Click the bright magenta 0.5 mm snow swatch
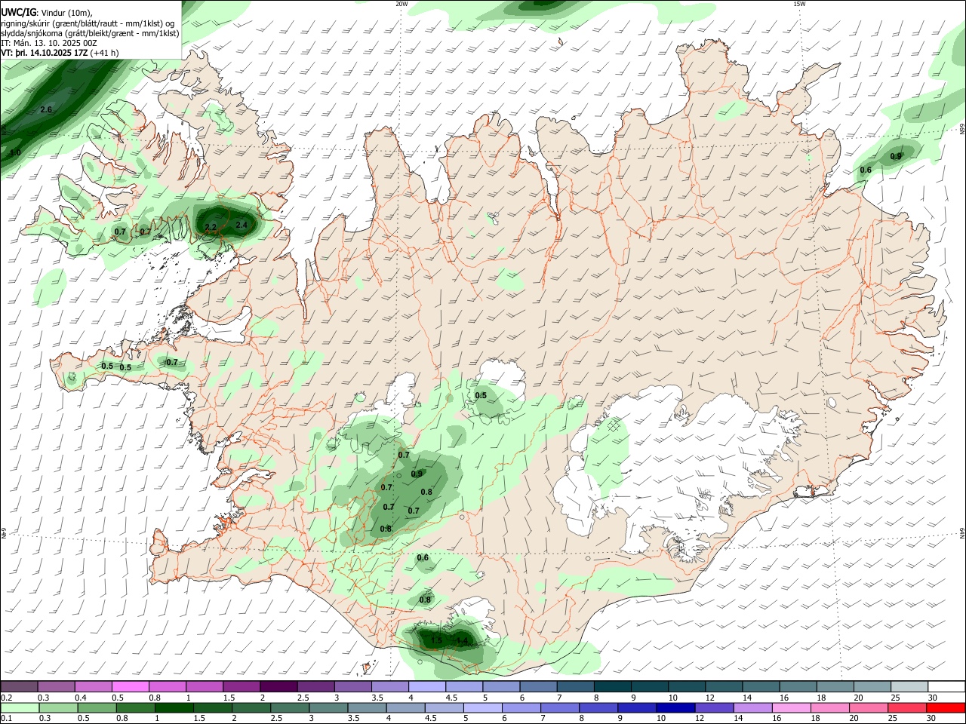Viewport: 966px width, 724px height. pos(130,686)
